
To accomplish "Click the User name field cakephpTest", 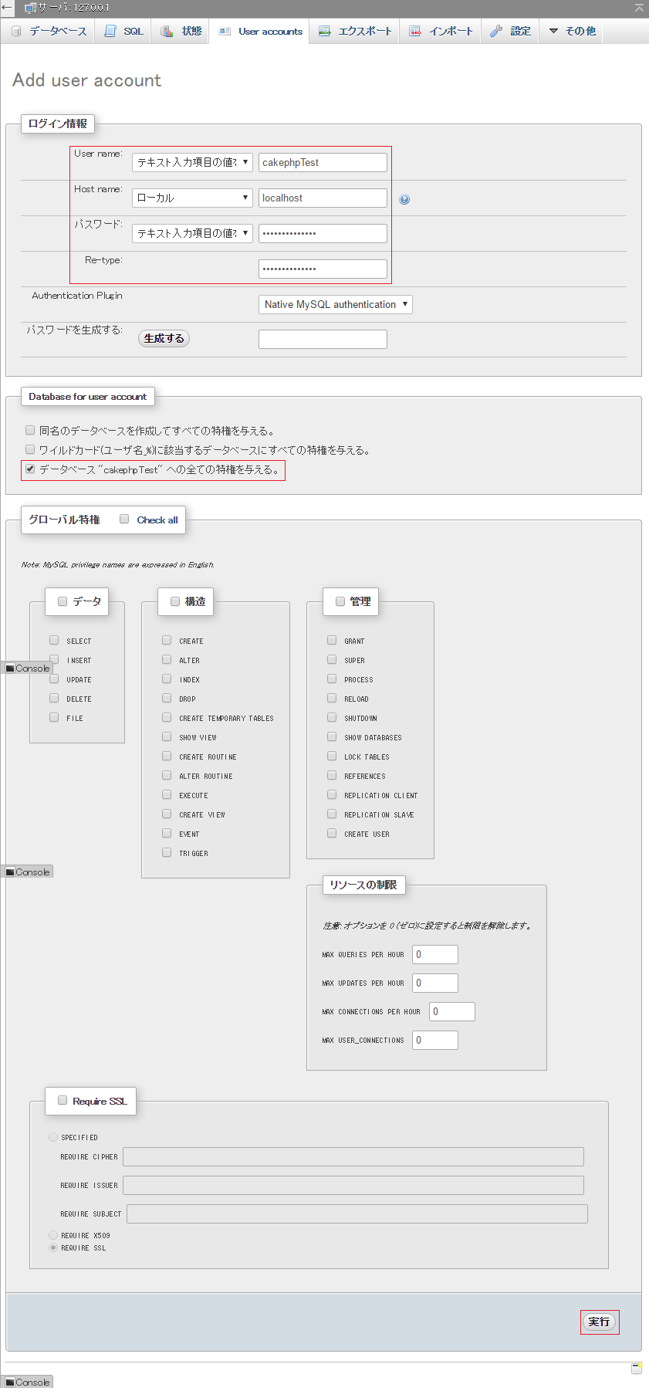I will [x=323, y=162].
